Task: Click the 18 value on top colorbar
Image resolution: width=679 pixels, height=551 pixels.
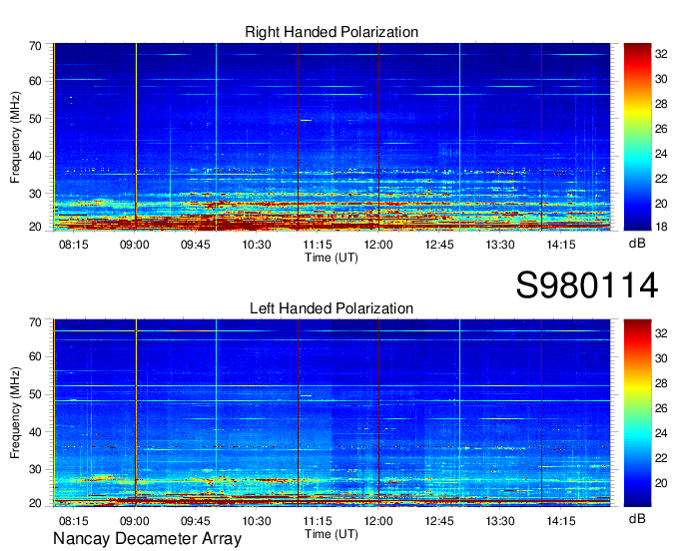Action: (x=661, y=227)
